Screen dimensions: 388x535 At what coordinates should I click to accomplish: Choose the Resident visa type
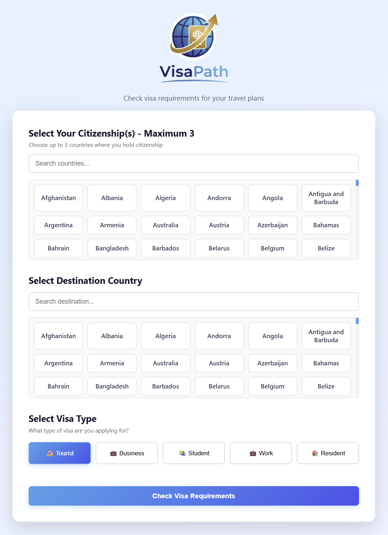tap(328, 453)
